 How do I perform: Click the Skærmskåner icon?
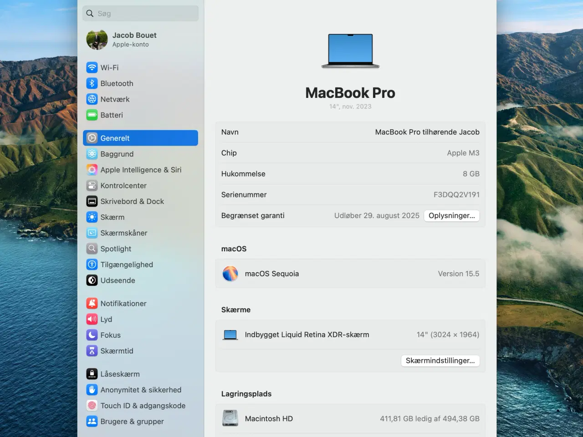[x=92, y=233]
